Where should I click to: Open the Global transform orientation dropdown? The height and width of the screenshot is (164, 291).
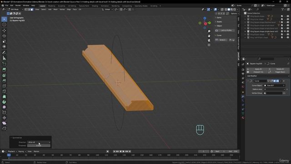pos(107,9)
